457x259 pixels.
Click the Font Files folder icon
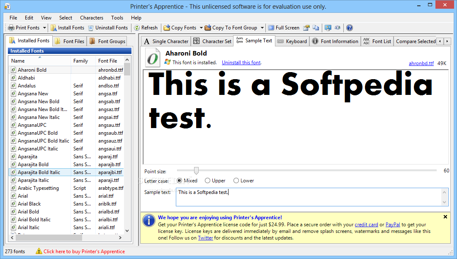coord(58,41)
